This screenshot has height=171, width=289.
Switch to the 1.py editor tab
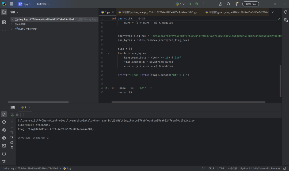[107, 12]
